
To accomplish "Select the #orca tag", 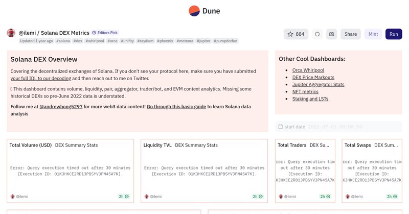I will (112, 41).
